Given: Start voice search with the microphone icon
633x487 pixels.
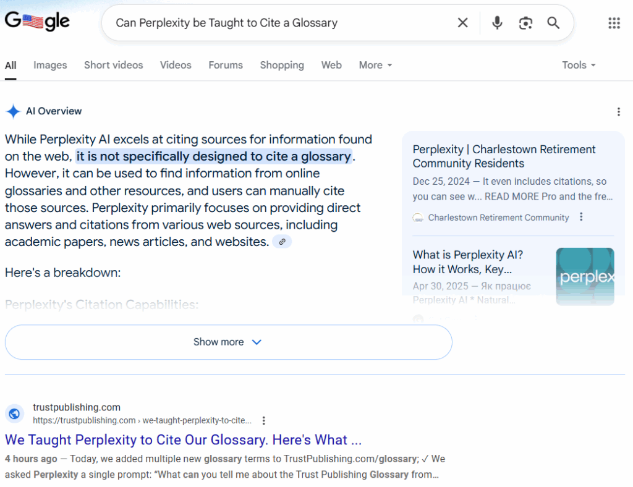Looking at the screenshot, I should click(x=497, y=23).
